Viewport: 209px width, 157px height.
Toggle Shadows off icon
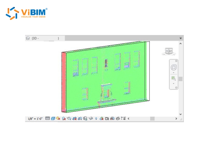coord(64,119)
